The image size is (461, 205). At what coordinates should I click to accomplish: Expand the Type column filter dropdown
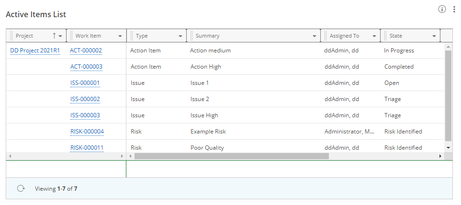(x=180, y=36)
